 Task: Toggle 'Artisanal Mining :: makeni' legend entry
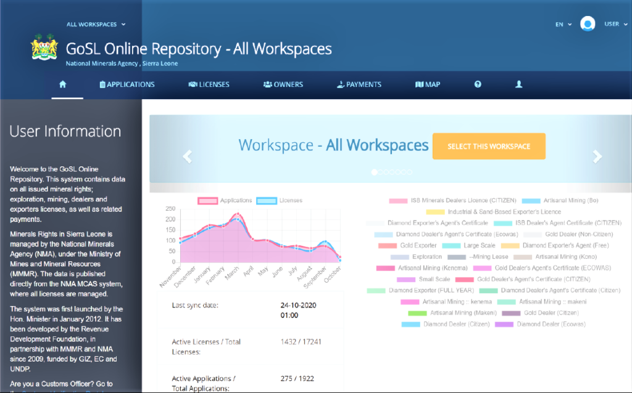(x=542, y=302)
